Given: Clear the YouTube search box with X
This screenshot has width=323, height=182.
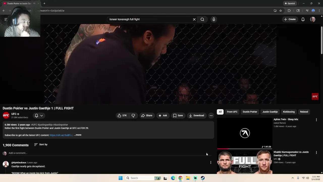Looking at the screenshot, I should click(194, 19).
